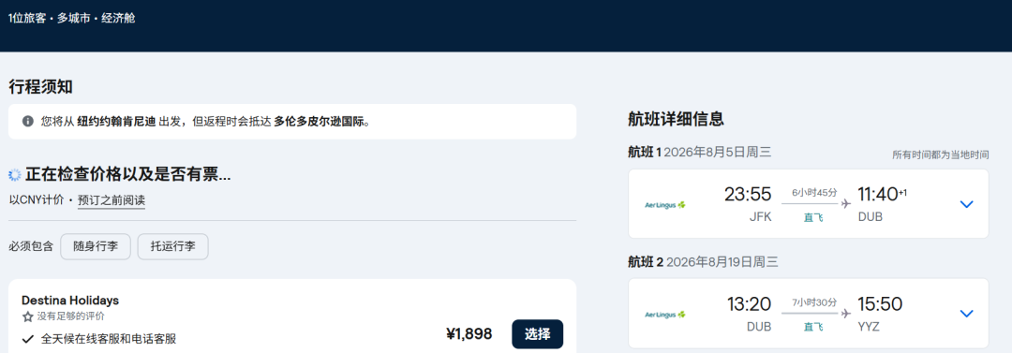Image resolution: width=1012 pixels, height=353 pixels.
Task: Click the checkmark icon next to 全天候在线客服和电话客服
Action: 28,339
